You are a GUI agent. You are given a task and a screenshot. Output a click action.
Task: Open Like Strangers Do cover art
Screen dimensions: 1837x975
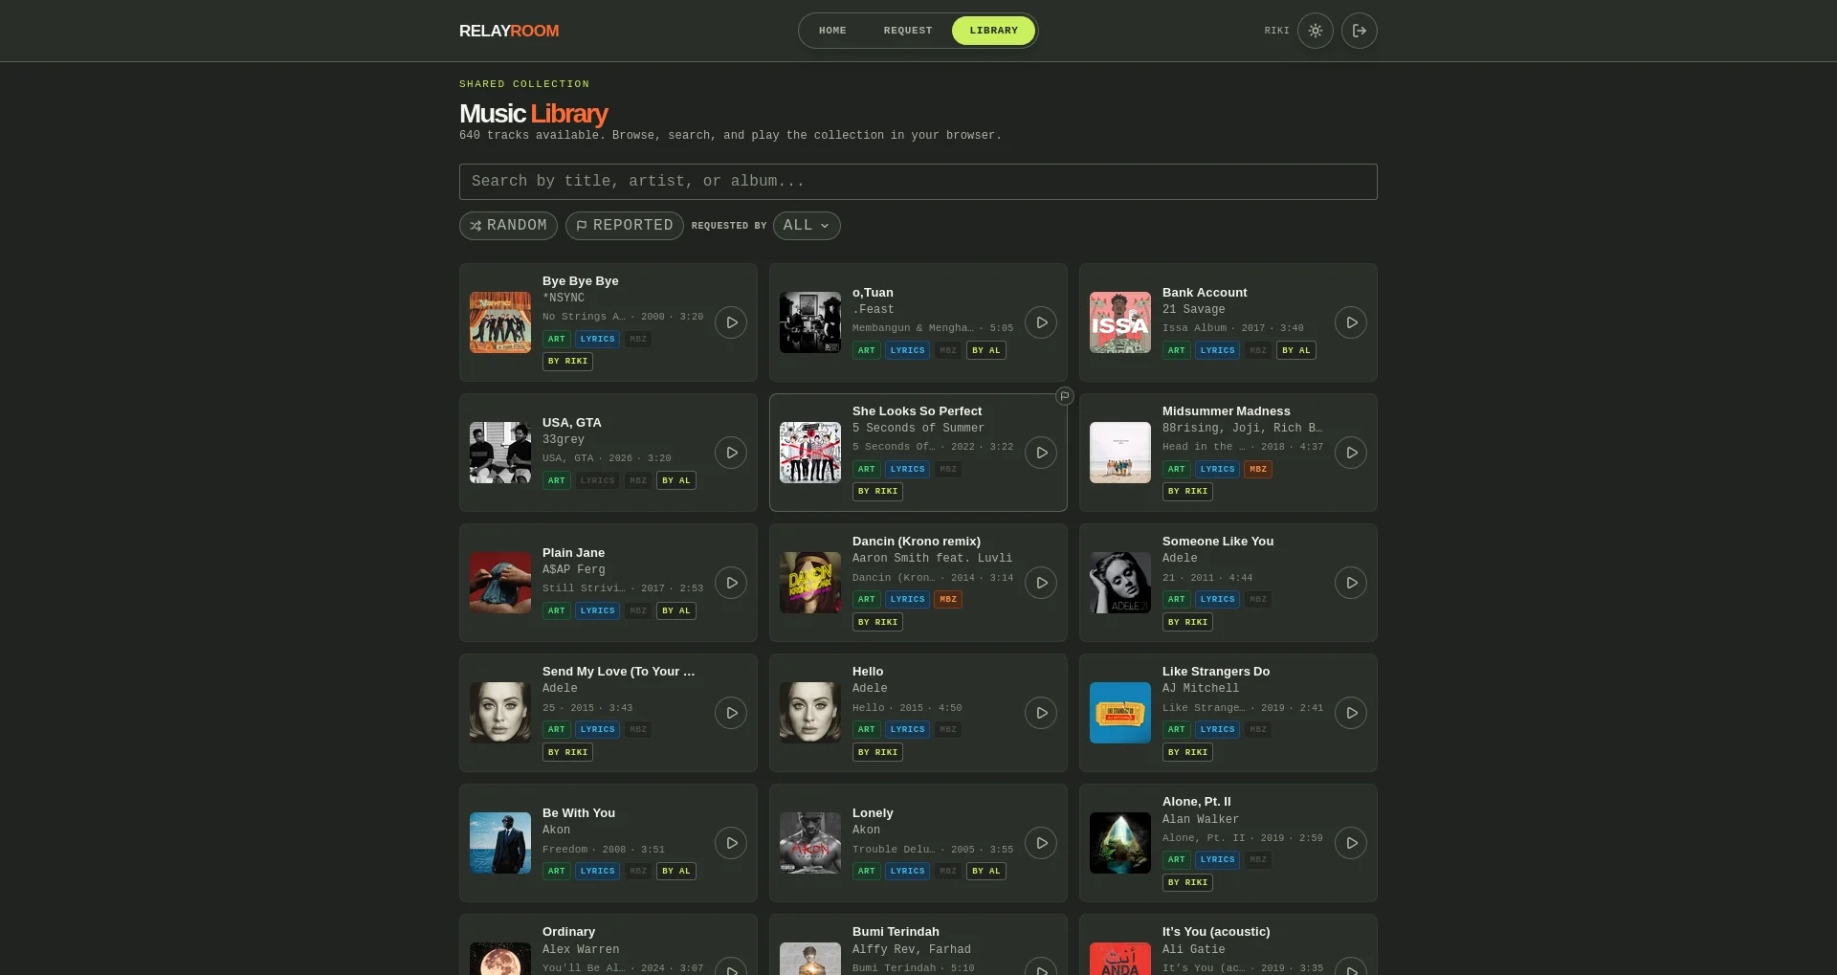click(1120, 713)
